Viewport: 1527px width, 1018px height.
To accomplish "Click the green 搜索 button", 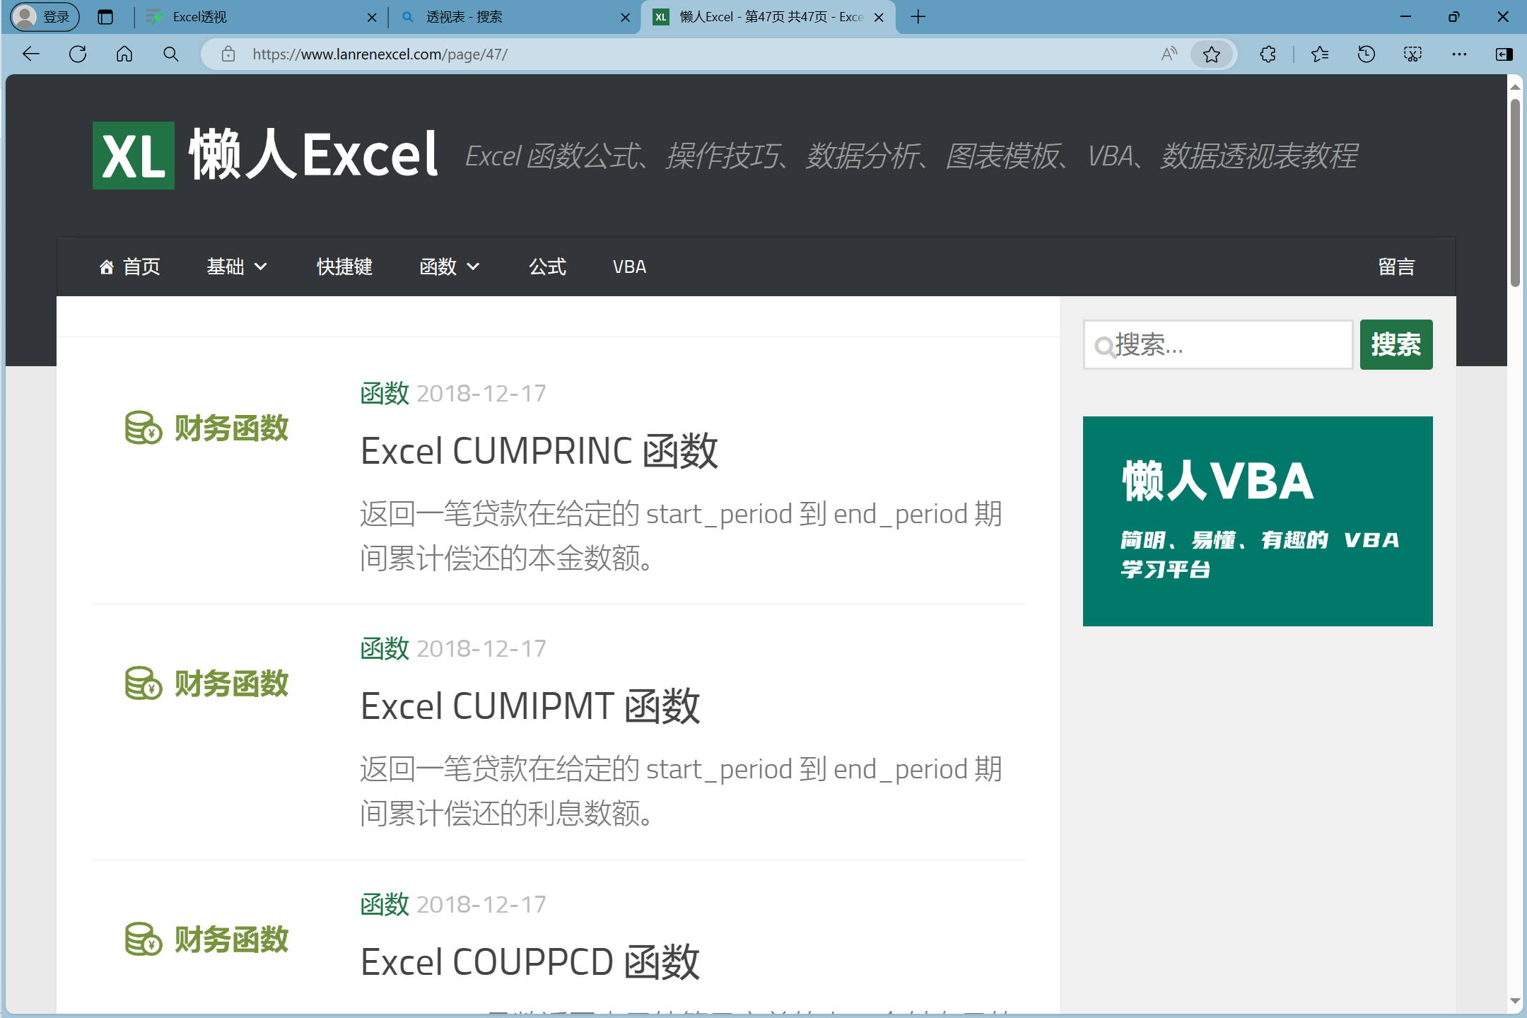I will (1396, 345).
